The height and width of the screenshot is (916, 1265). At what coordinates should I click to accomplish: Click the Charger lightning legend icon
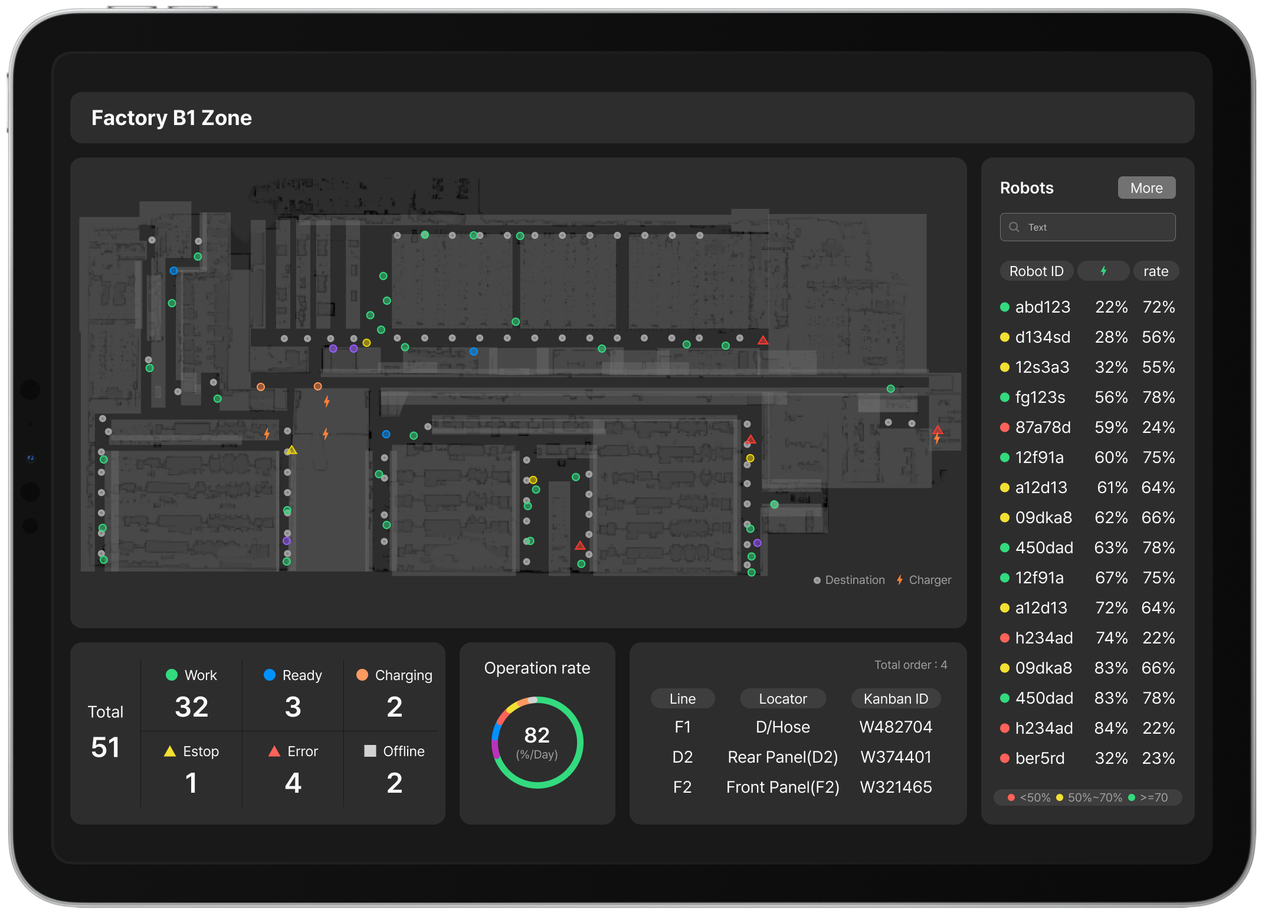900,580
